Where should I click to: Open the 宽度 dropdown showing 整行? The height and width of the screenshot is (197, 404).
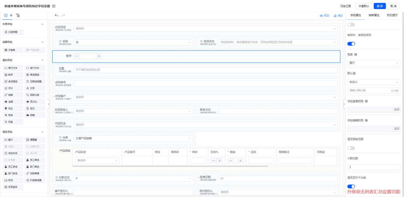(374, 63)
